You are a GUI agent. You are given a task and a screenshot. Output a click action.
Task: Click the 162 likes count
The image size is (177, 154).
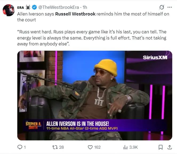point(97,147)
